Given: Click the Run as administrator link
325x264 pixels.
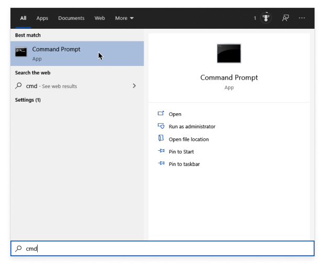Looking at the screenshot, I should pyautogui.click(x=192, y=126).
